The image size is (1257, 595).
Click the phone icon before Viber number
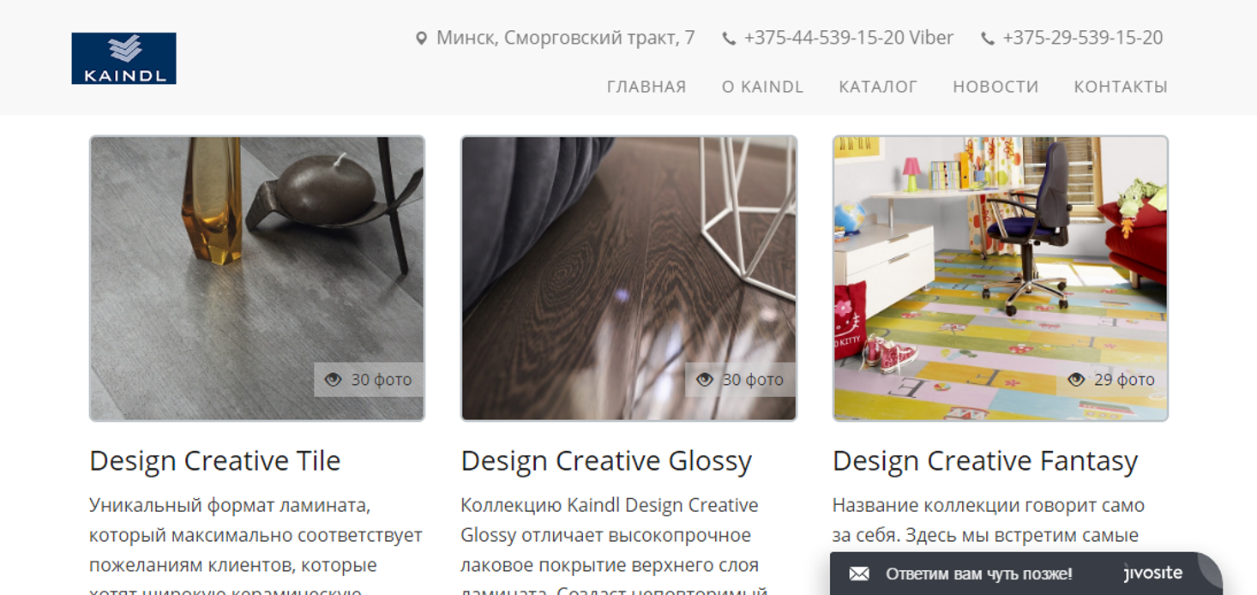729,39
